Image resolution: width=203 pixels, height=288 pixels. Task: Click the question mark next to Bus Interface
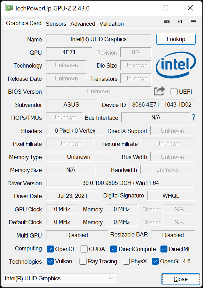[x=194, y=118]
